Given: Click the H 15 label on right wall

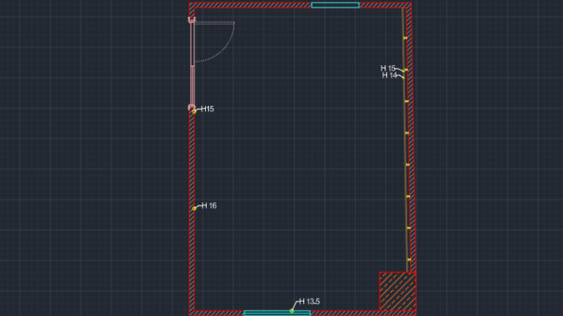Looking at the screenshot, I should click(388, 68).
